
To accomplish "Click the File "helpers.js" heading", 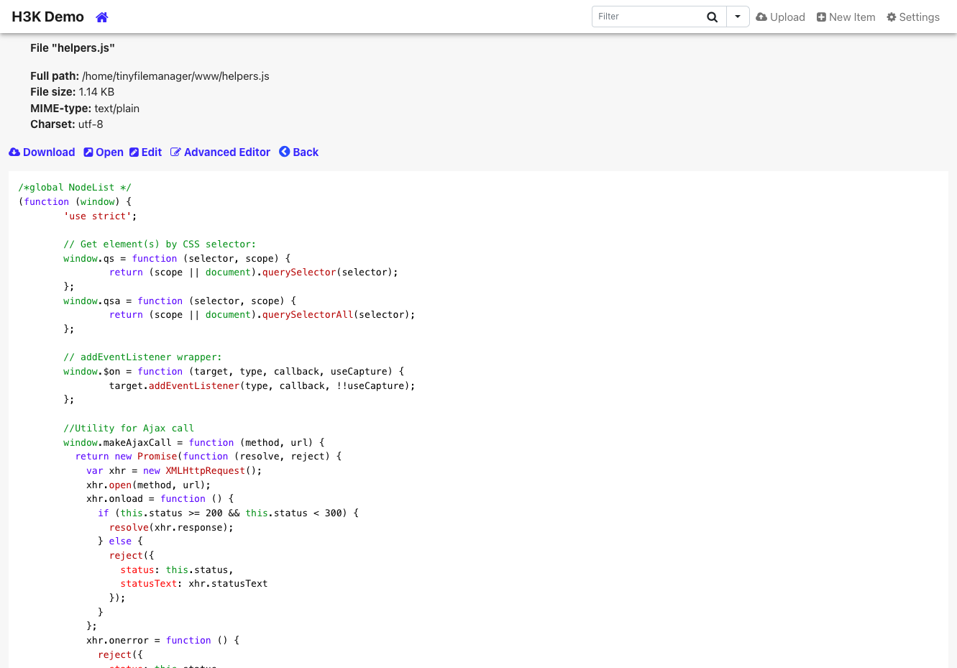I will tap(73, 48).
